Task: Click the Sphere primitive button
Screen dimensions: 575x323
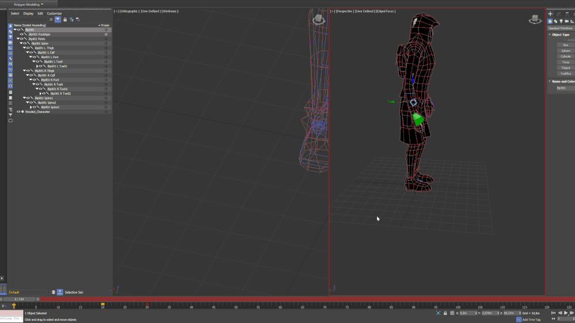Action: [x=566, y=51]
